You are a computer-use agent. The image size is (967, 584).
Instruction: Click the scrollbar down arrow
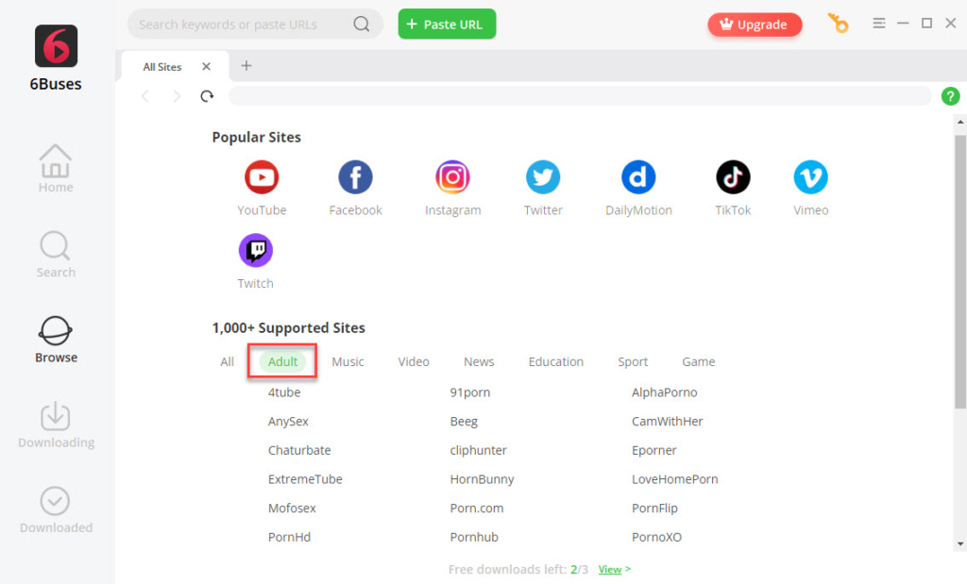[960, 543]
